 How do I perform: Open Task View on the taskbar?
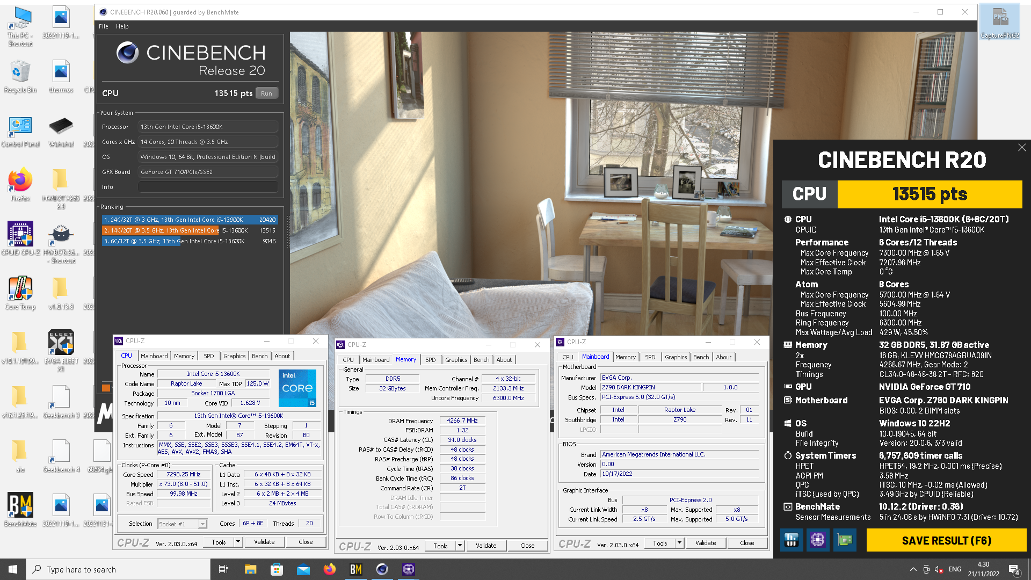223,569
